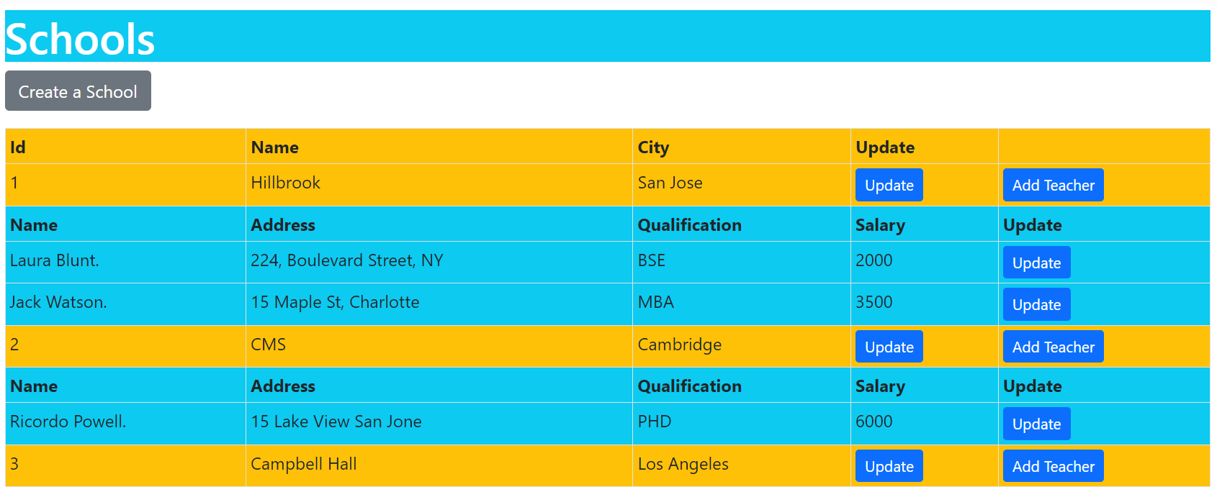
Task: Add Teacher to Hillbrook school
Action: pos(1053,185)
